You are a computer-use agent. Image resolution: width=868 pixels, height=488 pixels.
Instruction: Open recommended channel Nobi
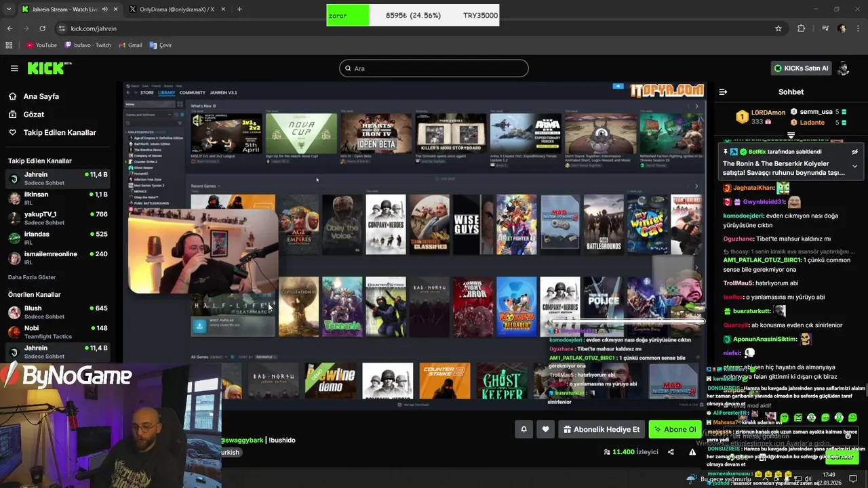(58, 332)
